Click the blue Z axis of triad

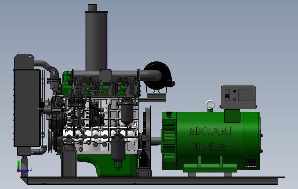24,170
